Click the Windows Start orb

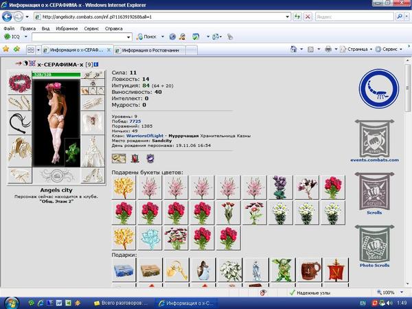(x=11, y=304)
